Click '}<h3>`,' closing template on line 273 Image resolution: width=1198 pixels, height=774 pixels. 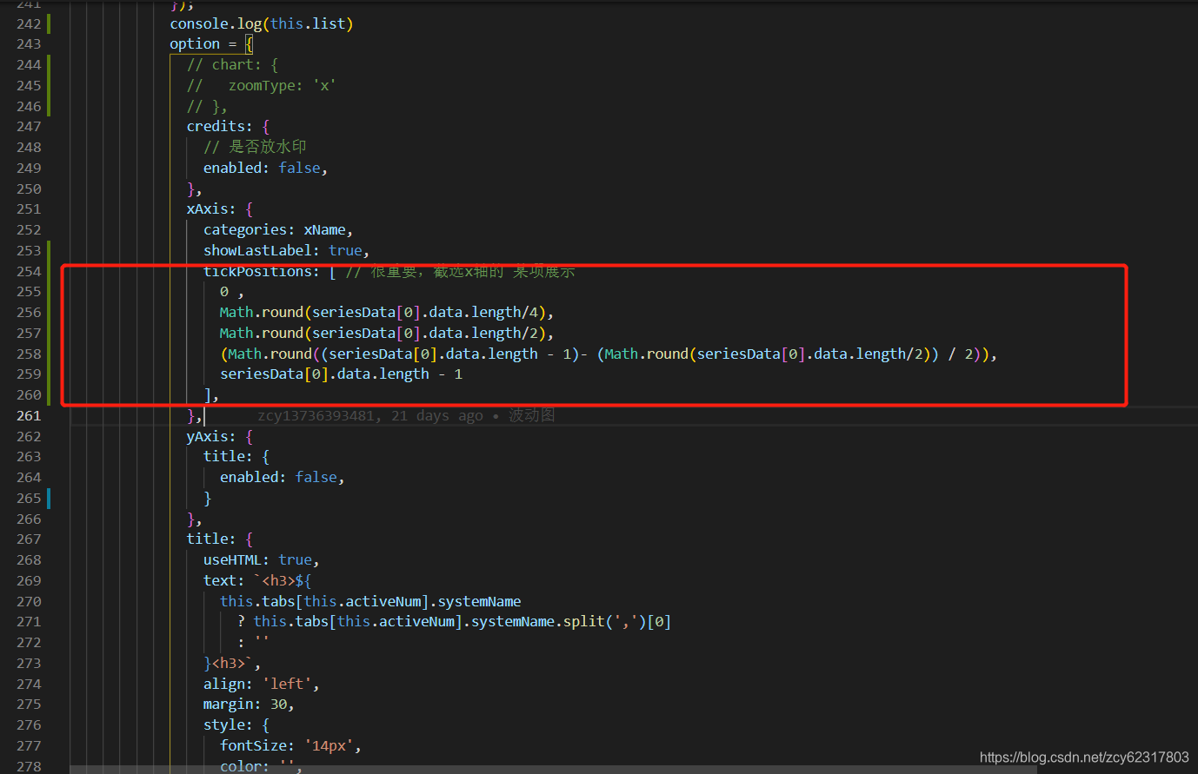point(232,663)
